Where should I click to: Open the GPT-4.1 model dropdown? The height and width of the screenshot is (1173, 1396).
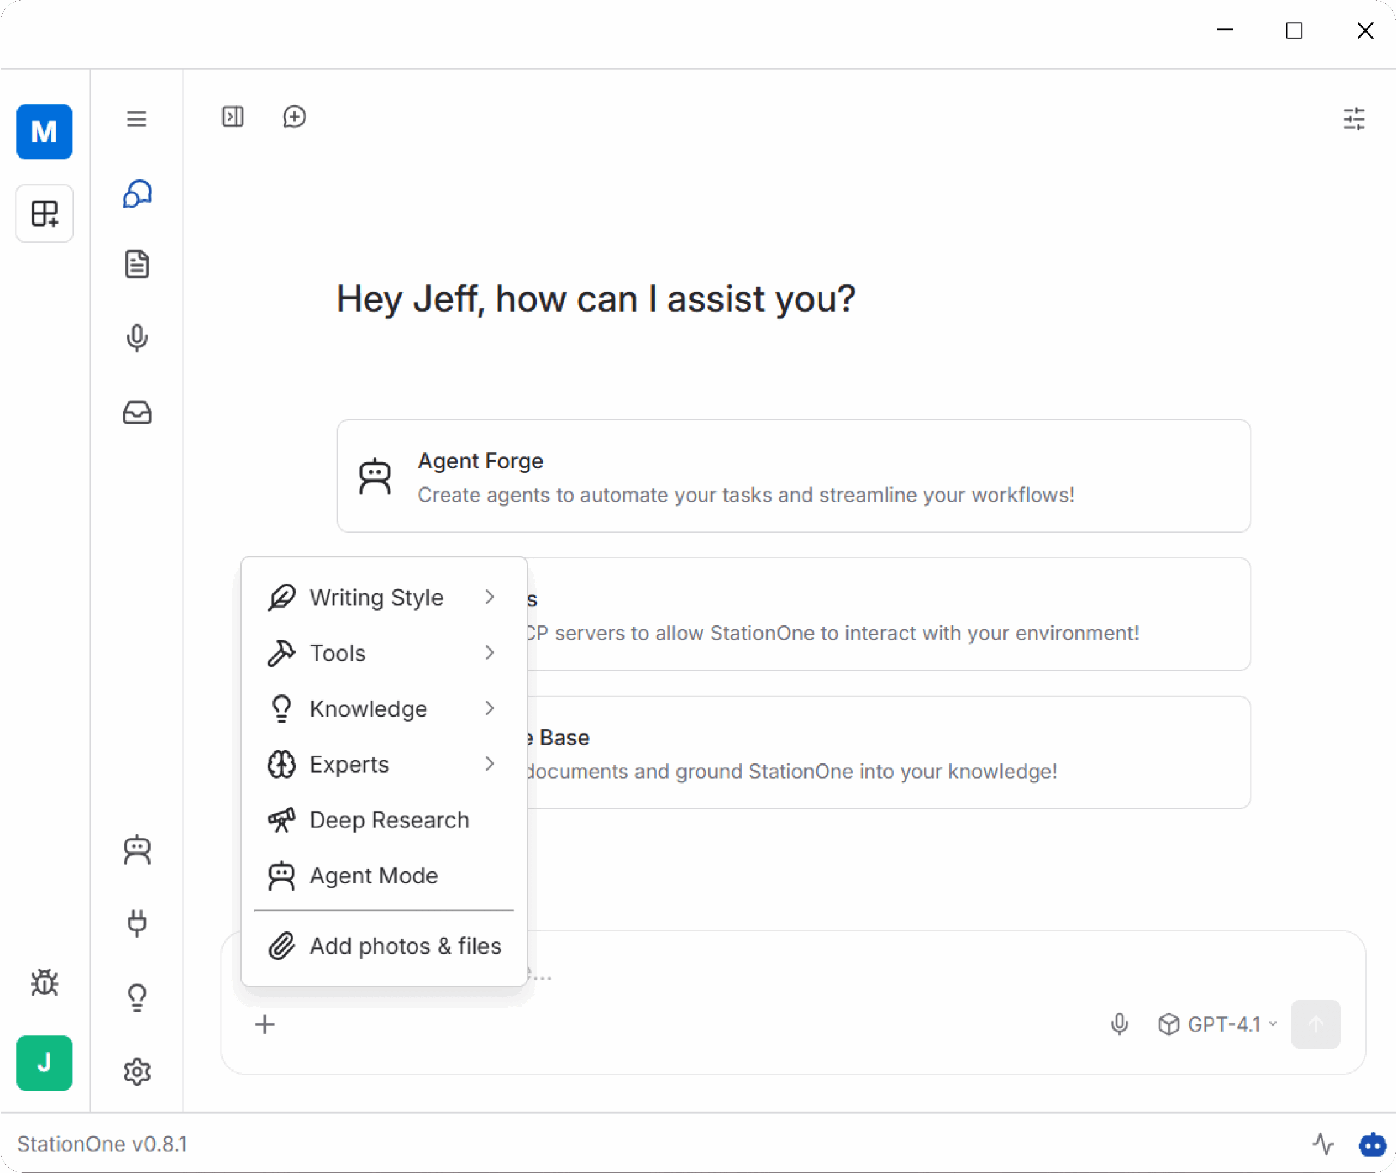(x=1218, y=1024)
